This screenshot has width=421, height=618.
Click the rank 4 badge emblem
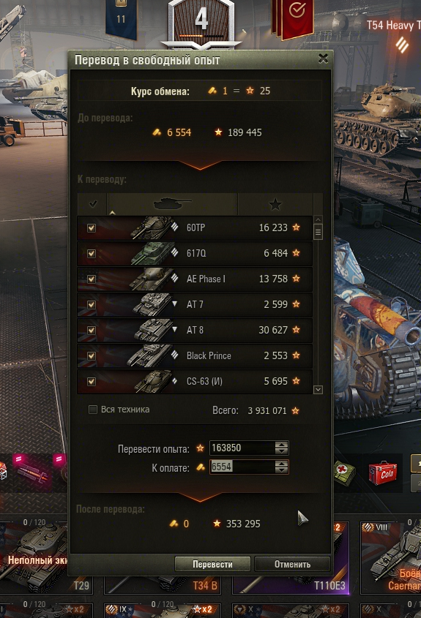201,20
